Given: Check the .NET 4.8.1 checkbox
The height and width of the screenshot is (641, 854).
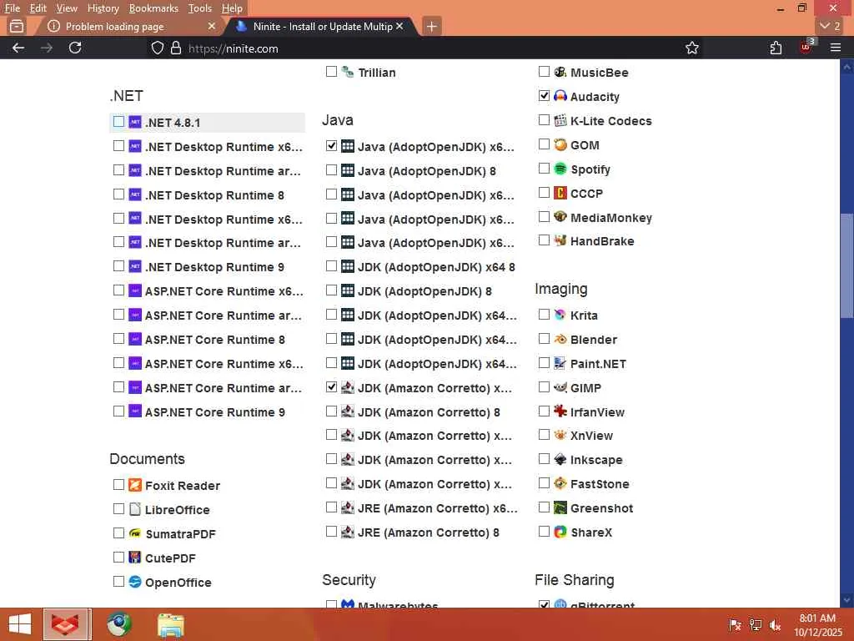Looking at the screenshot, I should tap(118, 121).
